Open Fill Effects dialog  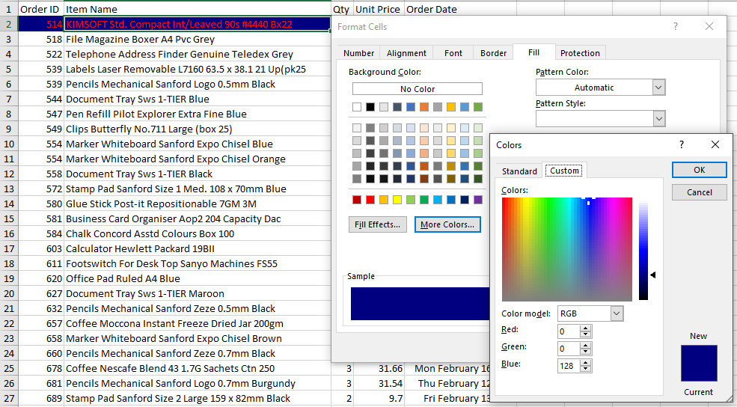(x=377, y=224)
